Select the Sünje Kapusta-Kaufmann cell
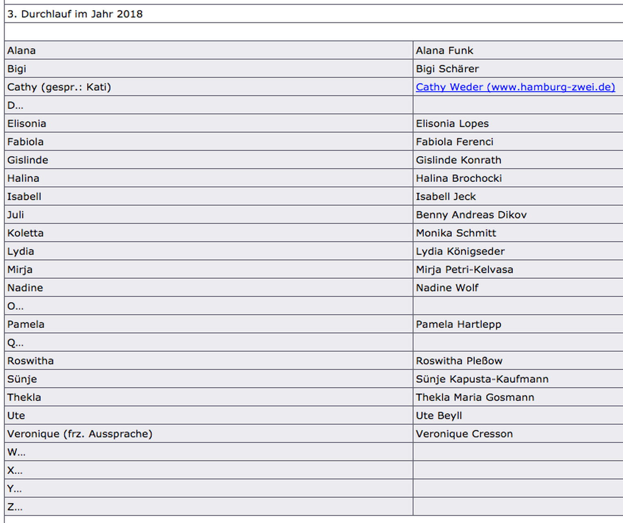This screenshot has height=523, width=623. [482, 379]
